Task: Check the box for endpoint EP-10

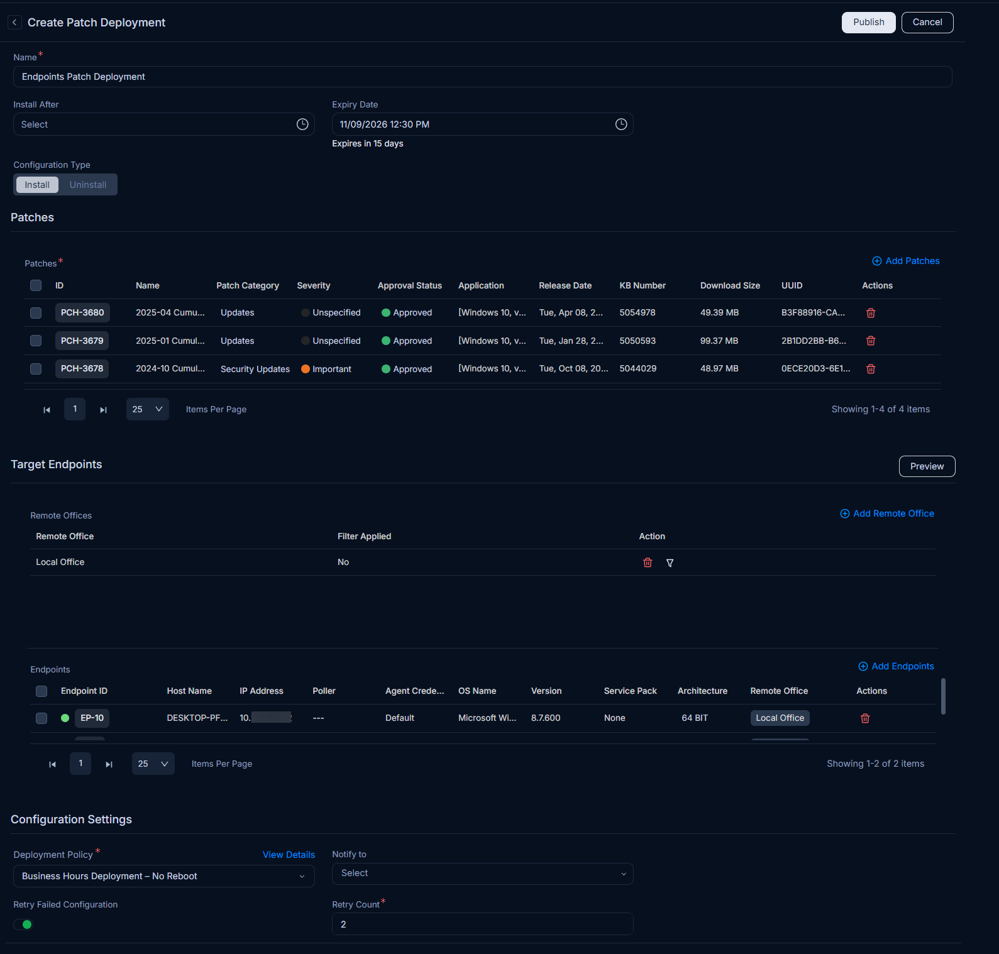Action: 41,718
